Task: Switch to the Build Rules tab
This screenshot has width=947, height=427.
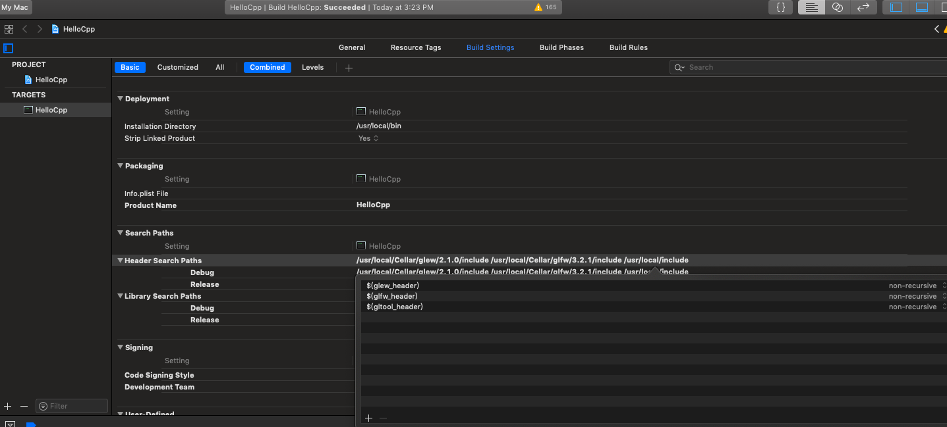Action: [629, 47]
